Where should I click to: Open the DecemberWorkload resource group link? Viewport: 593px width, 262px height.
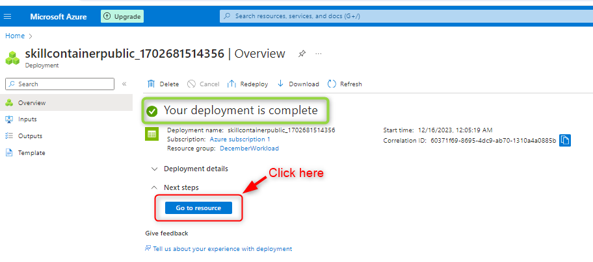tap(249, 148)
